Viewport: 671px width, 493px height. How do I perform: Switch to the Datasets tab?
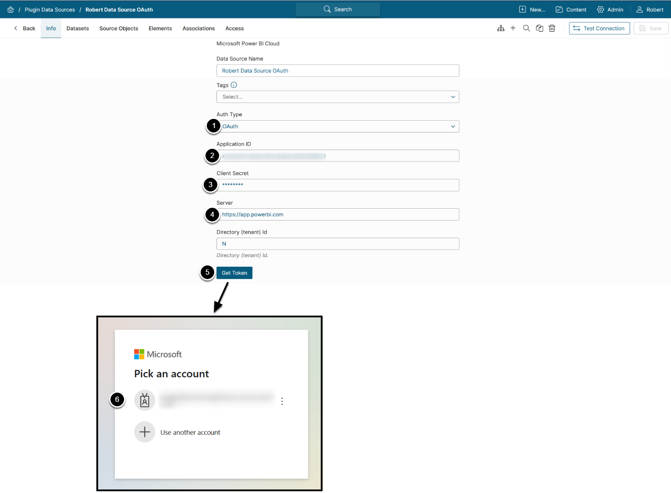click(77, 28)
